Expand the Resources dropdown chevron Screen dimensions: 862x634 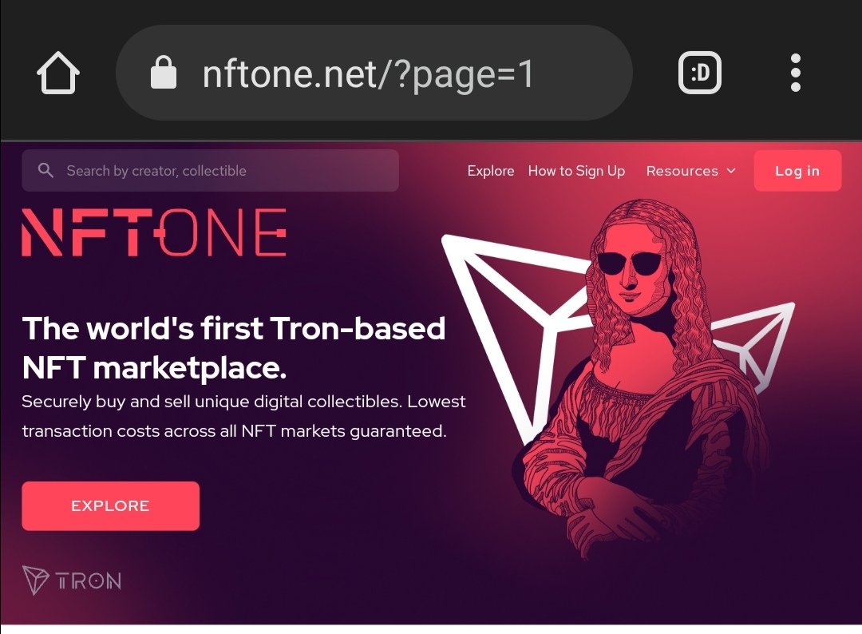coord(731,171)
